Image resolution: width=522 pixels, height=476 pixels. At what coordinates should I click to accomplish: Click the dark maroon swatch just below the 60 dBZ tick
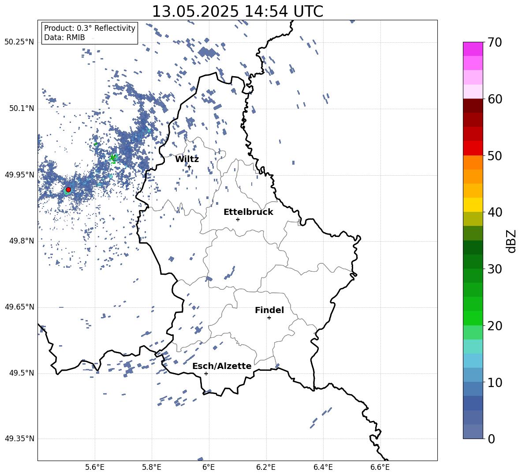(473, 106)
